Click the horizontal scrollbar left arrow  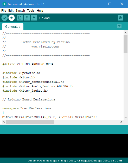[4, 122]
